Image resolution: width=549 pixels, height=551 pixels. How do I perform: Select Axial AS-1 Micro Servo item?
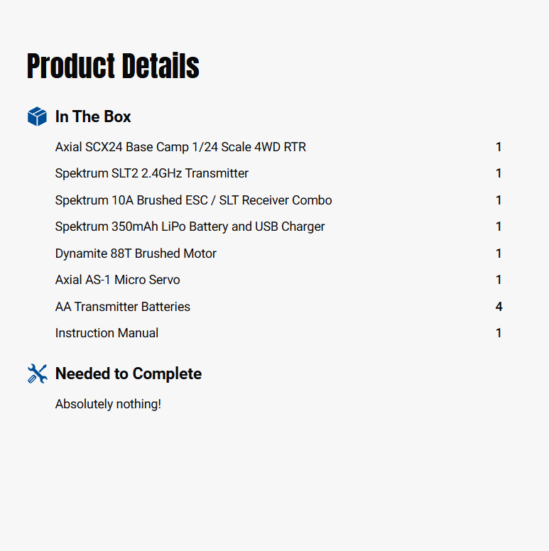coord(117,280)
